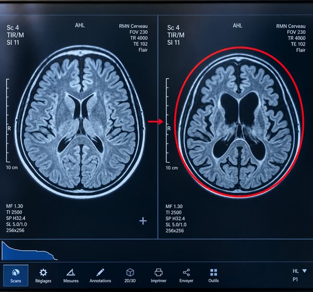The height and width of the screenshot is (292, 313).
Task: Open the Outils grid menu
Action: click(213, 276)
